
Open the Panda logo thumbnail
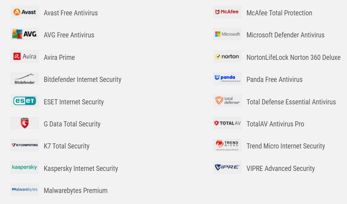pyautogui.click(x=227, y=79)
